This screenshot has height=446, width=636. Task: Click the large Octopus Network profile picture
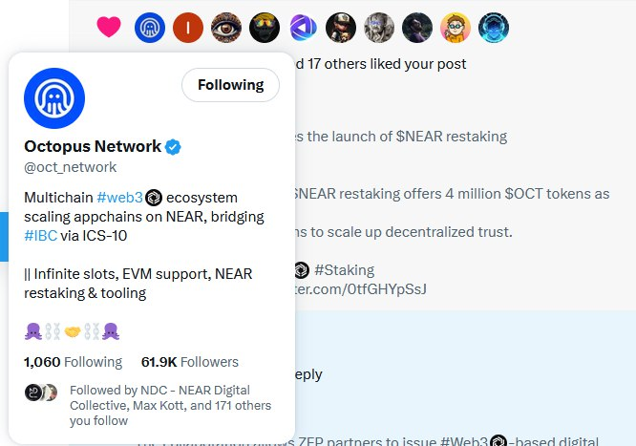coord(54,98)
